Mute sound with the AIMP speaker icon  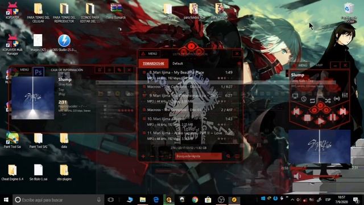point(297,177)
